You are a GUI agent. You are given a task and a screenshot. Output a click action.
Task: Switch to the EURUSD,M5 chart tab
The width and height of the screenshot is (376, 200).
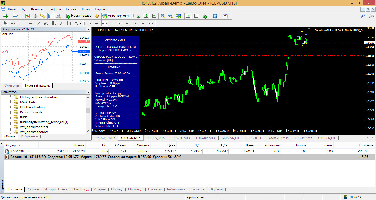point(303,138)
